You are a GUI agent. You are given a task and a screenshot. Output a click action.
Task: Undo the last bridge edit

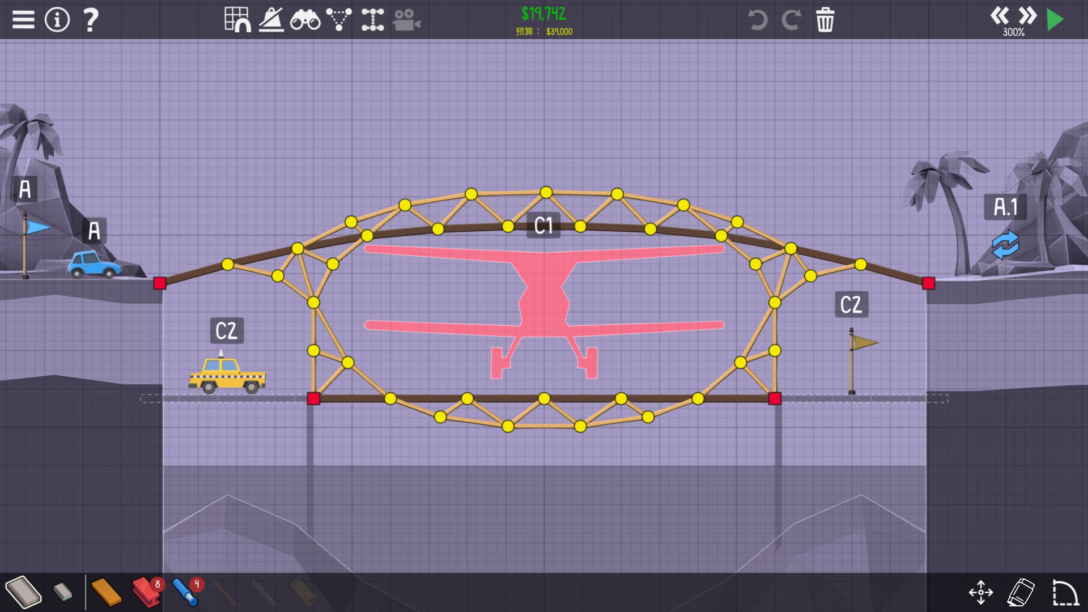(x=757, y=20)
